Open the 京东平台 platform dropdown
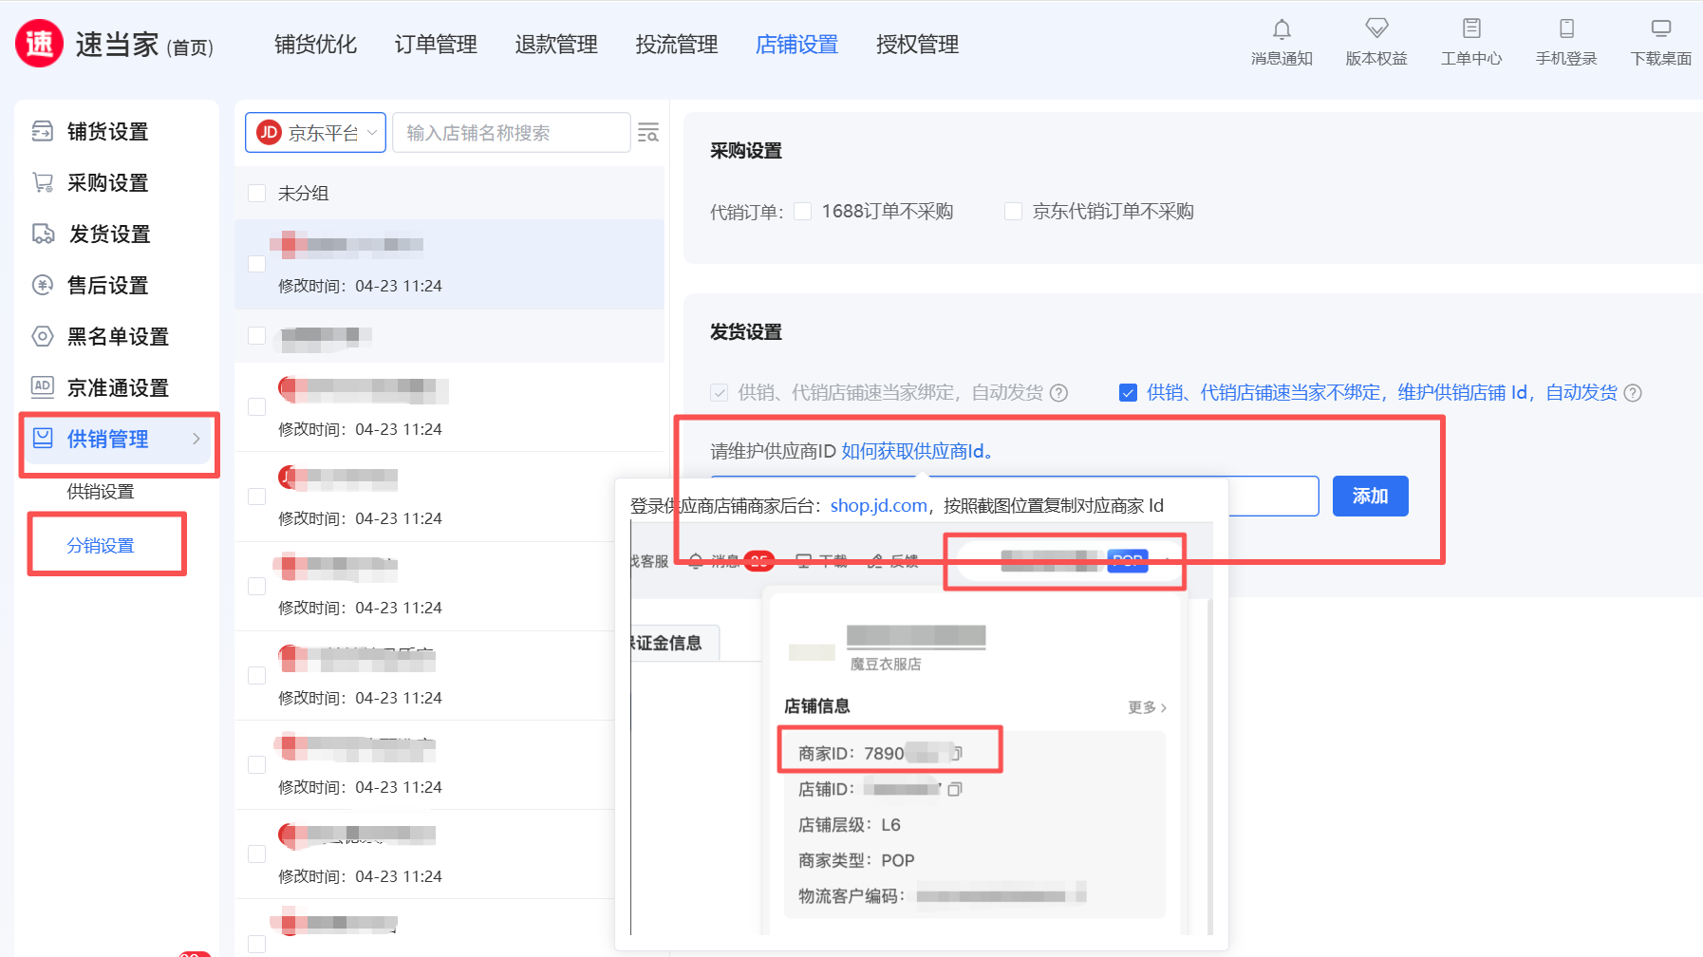1703x957 pixels. tap(315, 133)
